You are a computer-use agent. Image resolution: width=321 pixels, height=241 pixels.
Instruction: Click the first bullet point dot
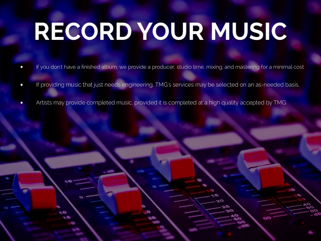point(22,67)
